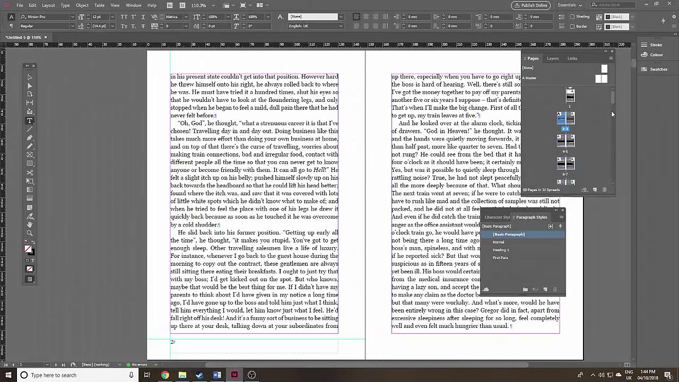The image size is (679, 382).
Task: Select spread 4-5 thumbnail in Pages panel
Action: click(565, 140)
